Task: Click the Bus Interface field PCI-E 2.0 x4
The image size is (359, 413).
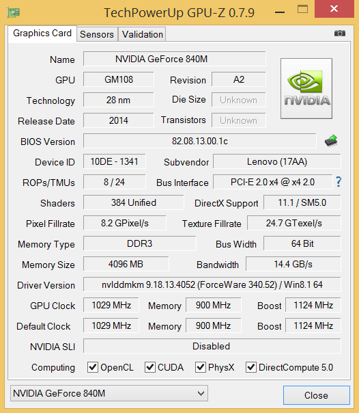Action: [273, 182]
